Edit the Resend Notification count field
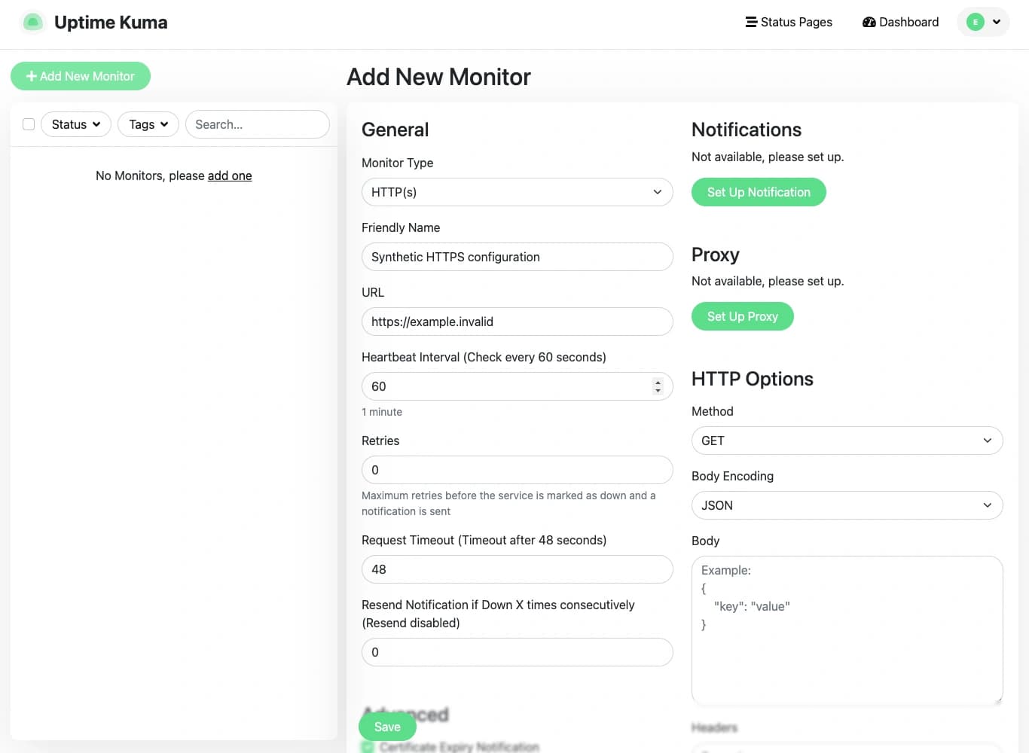Image resolution: width=1029 pixels, height=753 pixels. (x=518, y=652)
